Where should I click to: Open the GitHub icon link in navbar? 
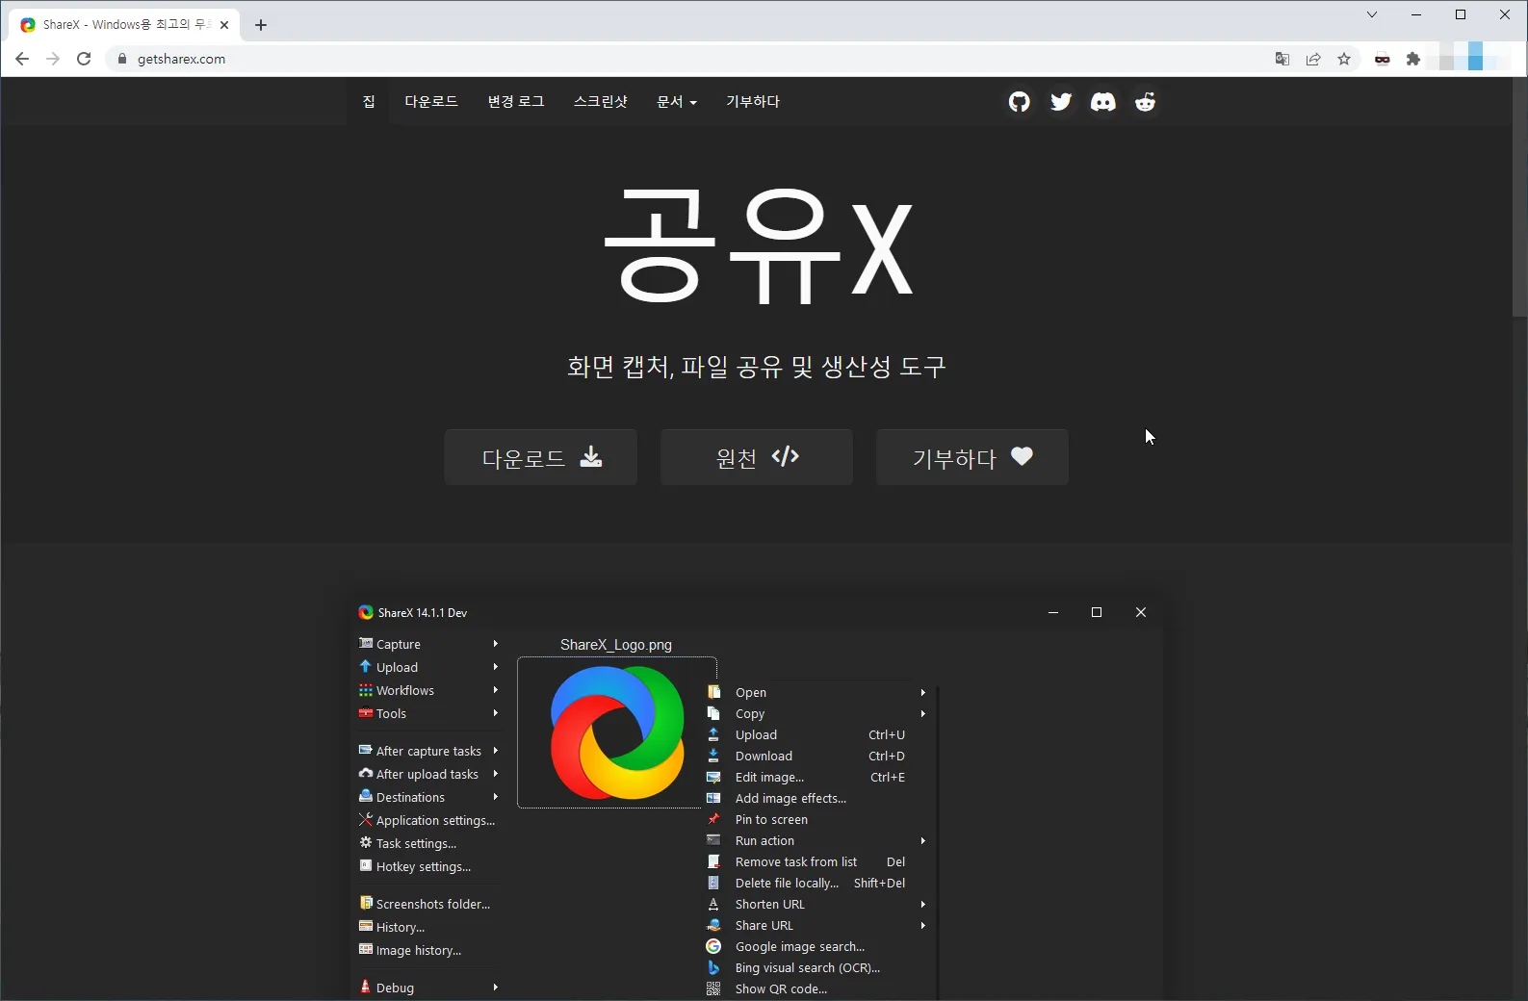click(1019, 102)
